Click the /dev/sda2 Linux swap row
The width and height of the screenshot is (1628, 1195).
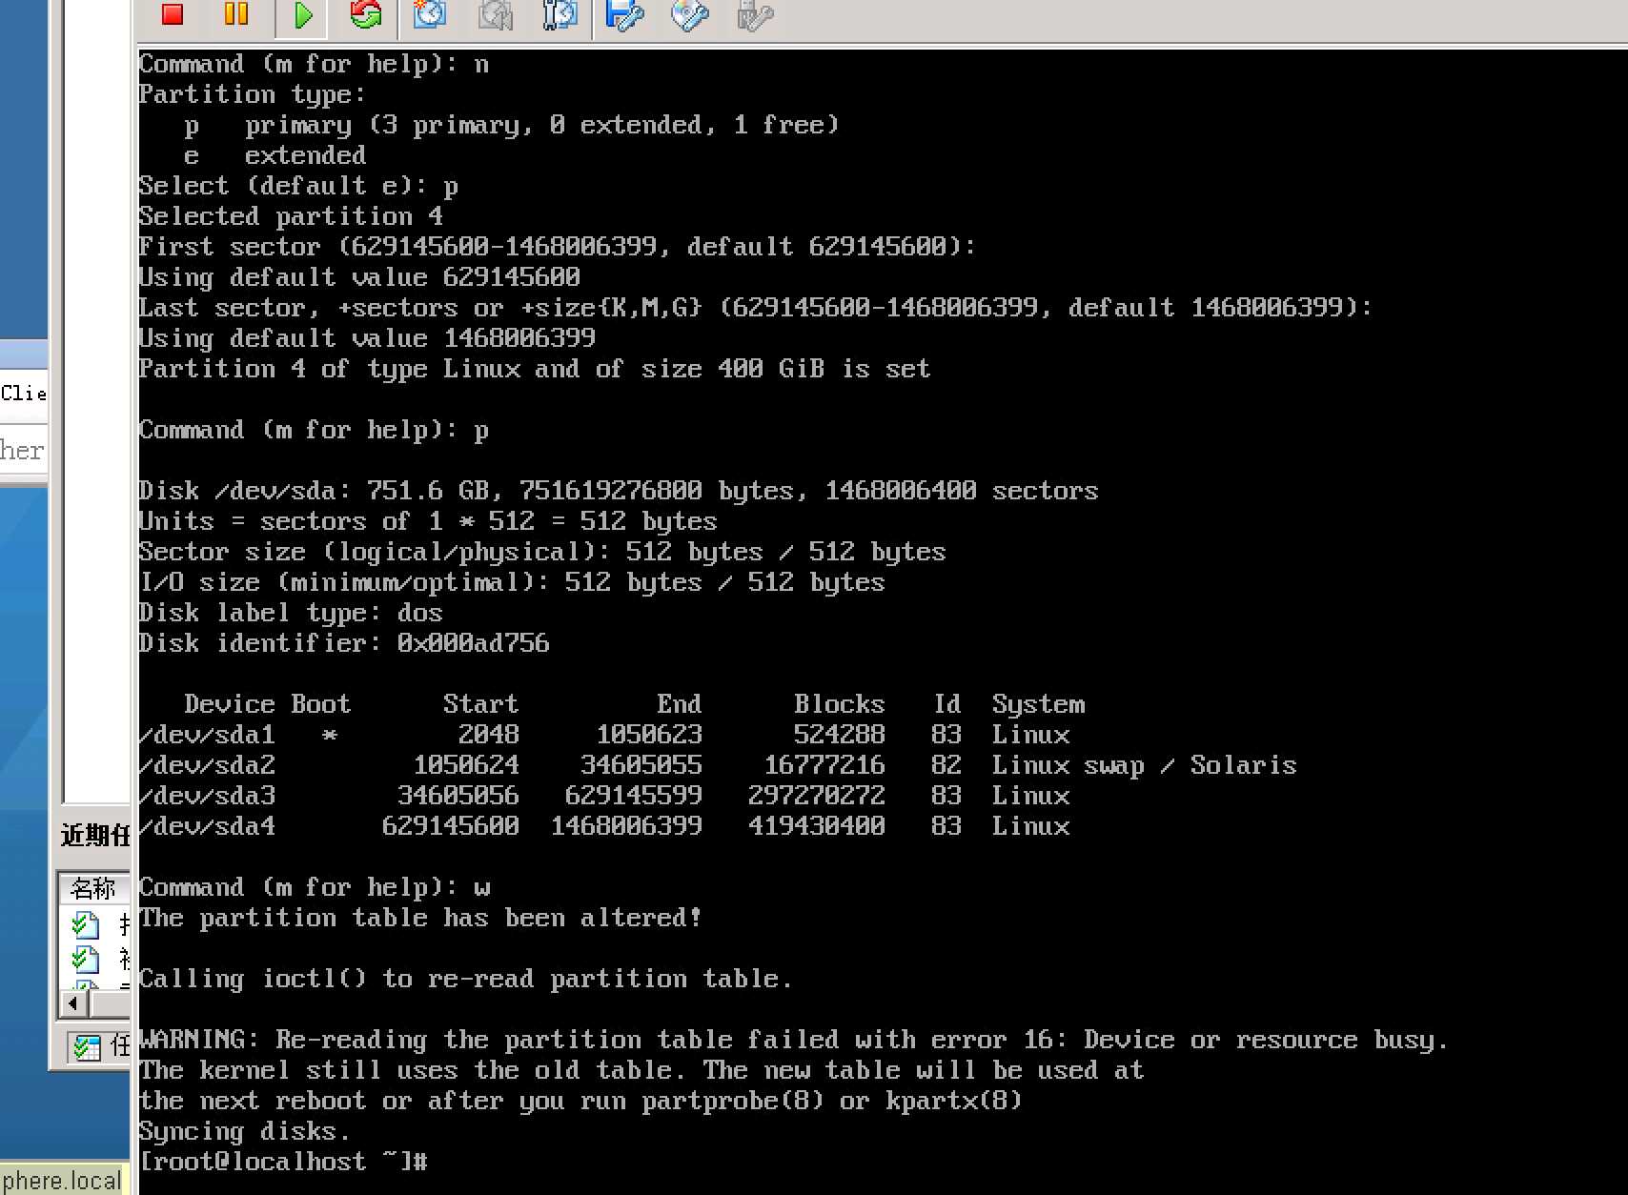pos(718,765)
